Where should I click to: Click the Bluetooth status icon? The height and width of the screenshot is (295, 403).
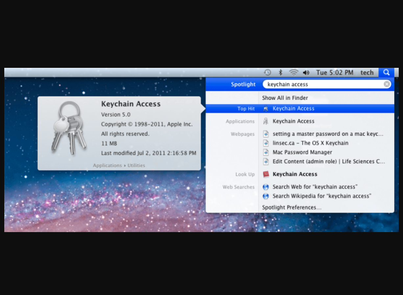click(x=280, y=72)
